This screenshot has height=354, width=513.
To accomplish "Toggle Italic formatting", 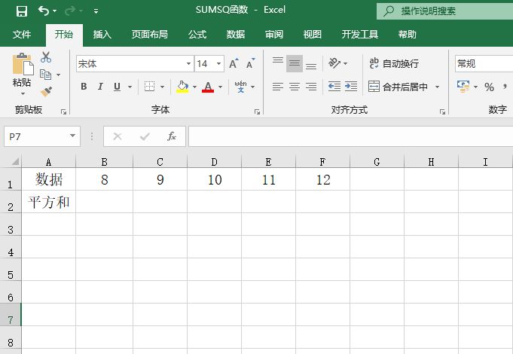I will (101, 87).
